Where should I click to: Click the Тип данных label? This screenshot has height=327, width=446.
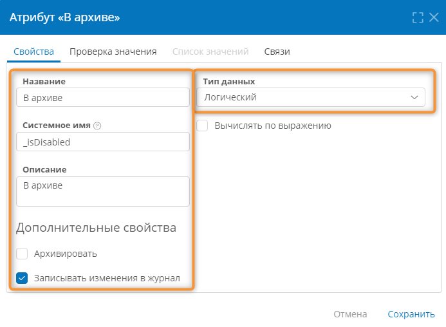(x=229, y=82)
